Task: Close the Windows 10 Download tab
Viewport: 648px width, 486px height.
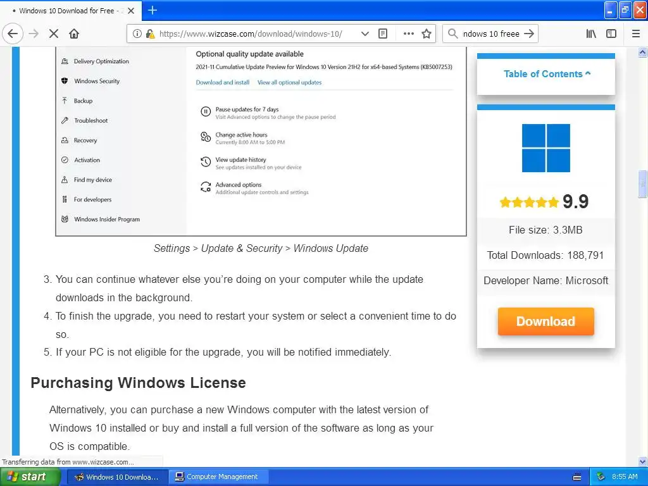Action: tap(131, 11)
